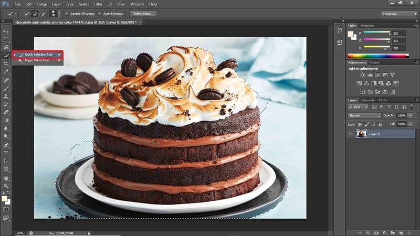Select the Crop tool
Image resolution: width=420 pixels, height=236 pixels.
[6, 63]
